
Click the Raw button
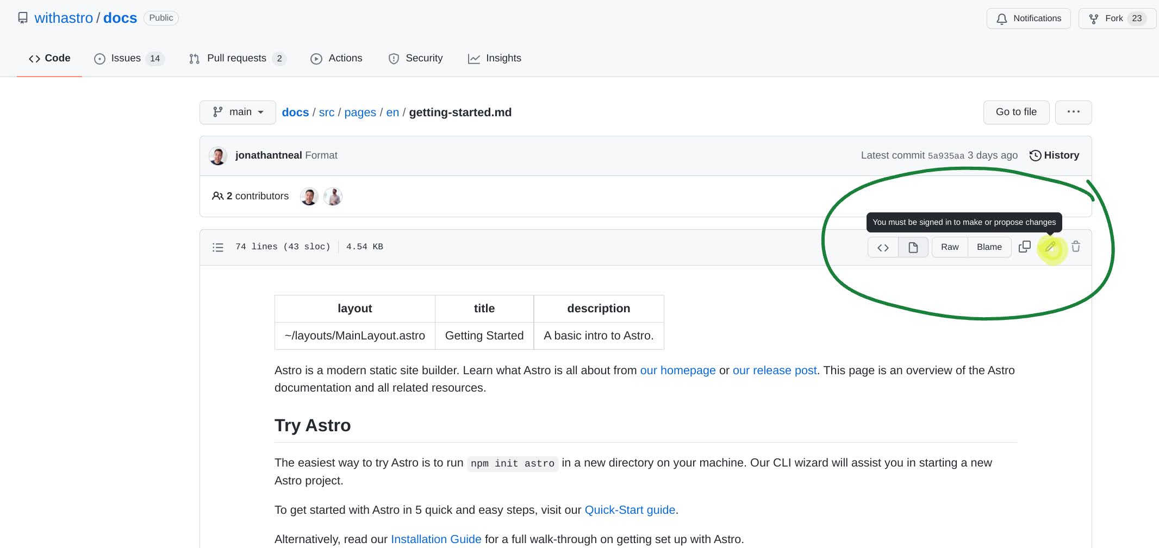coord(950,247)
